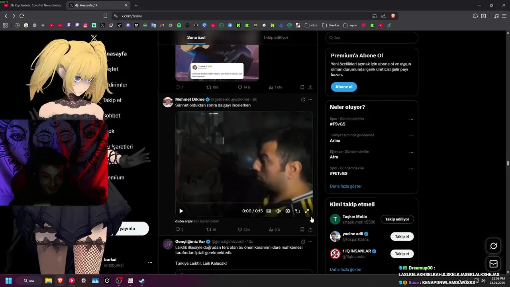Viewport: 510px width, 287px height.
Task: Switch to Takip ediliyor tab
Action: click(x=276, y=37)
